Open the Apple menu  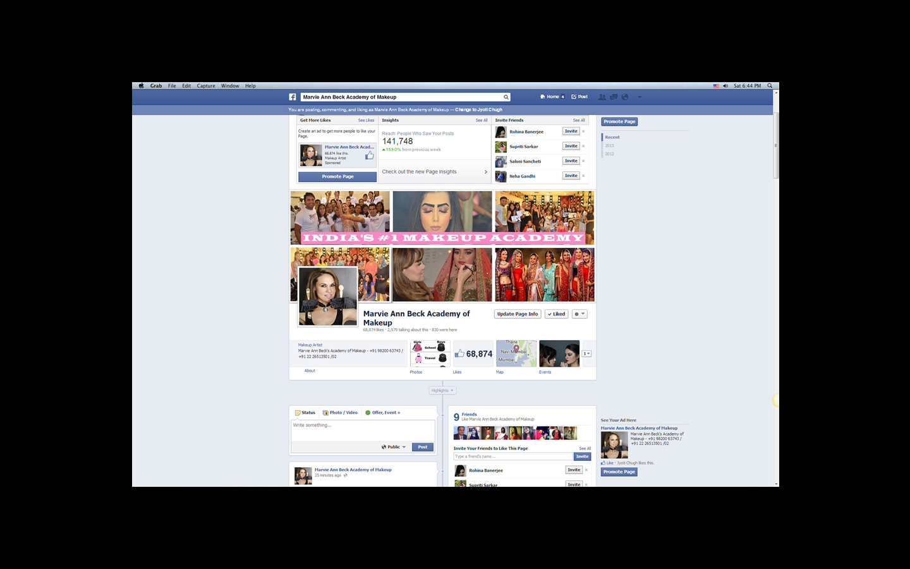click(x=141, y=86)
